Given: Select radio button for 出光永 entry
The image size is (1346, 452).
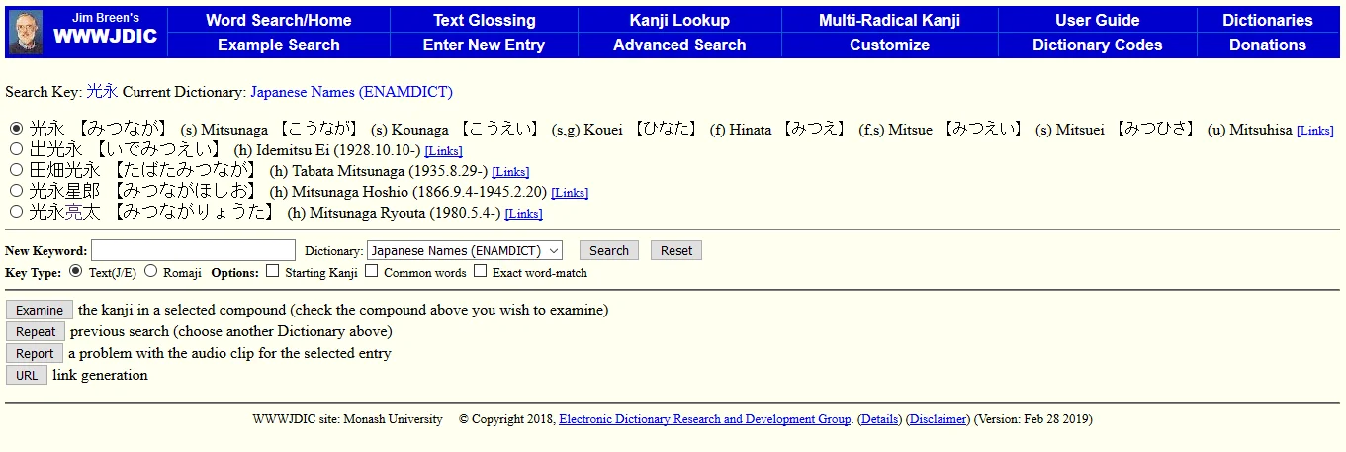Looking at the screenshot, I should (16, 149).
